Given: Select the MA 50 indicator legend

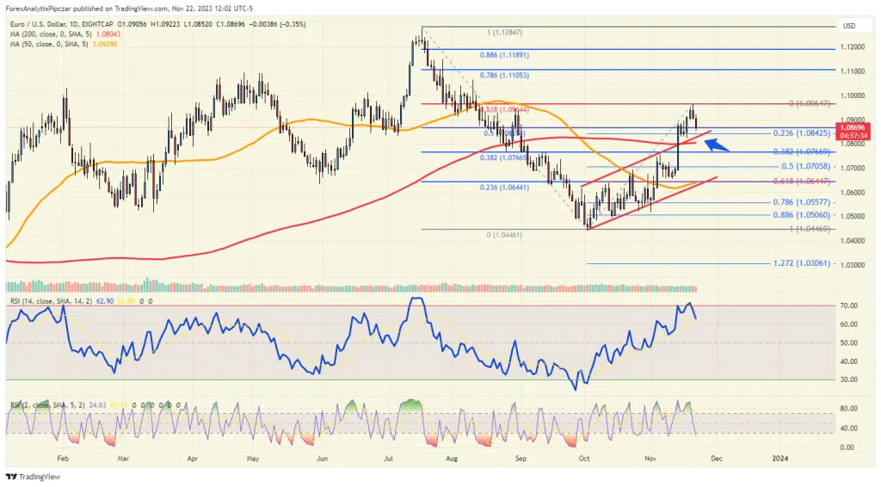Looking at the screenshot, I should pyautogui.click(x=64, y=44).
